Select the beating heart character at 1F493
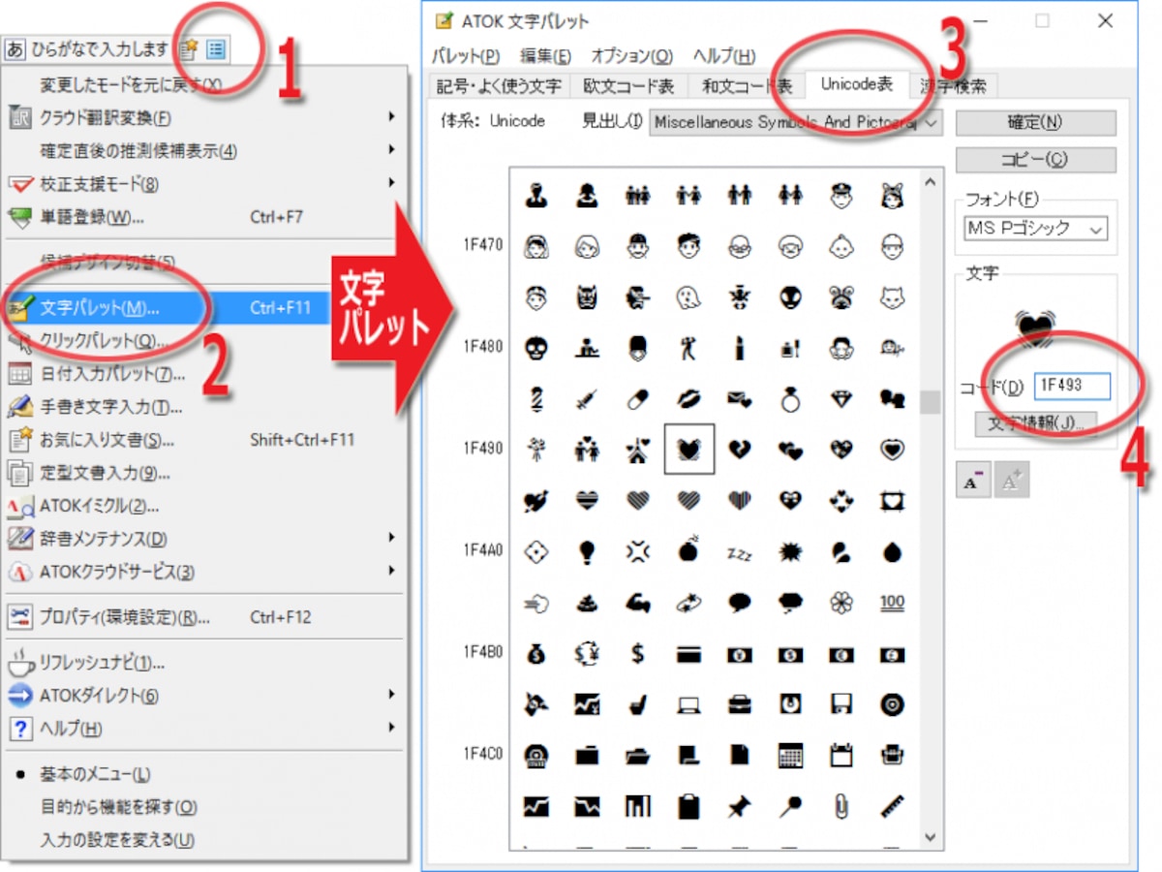Image resolution: width=1162 pixels, height=872 pixels. (x=688, y=449)
